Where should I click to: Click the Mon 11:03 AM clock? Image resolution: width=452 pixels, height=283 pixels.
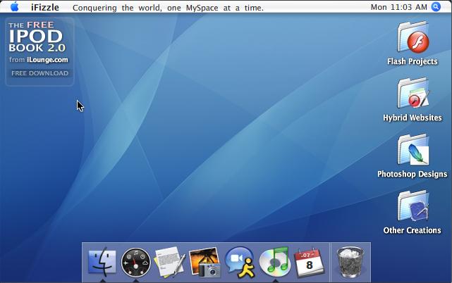(398, 7)
